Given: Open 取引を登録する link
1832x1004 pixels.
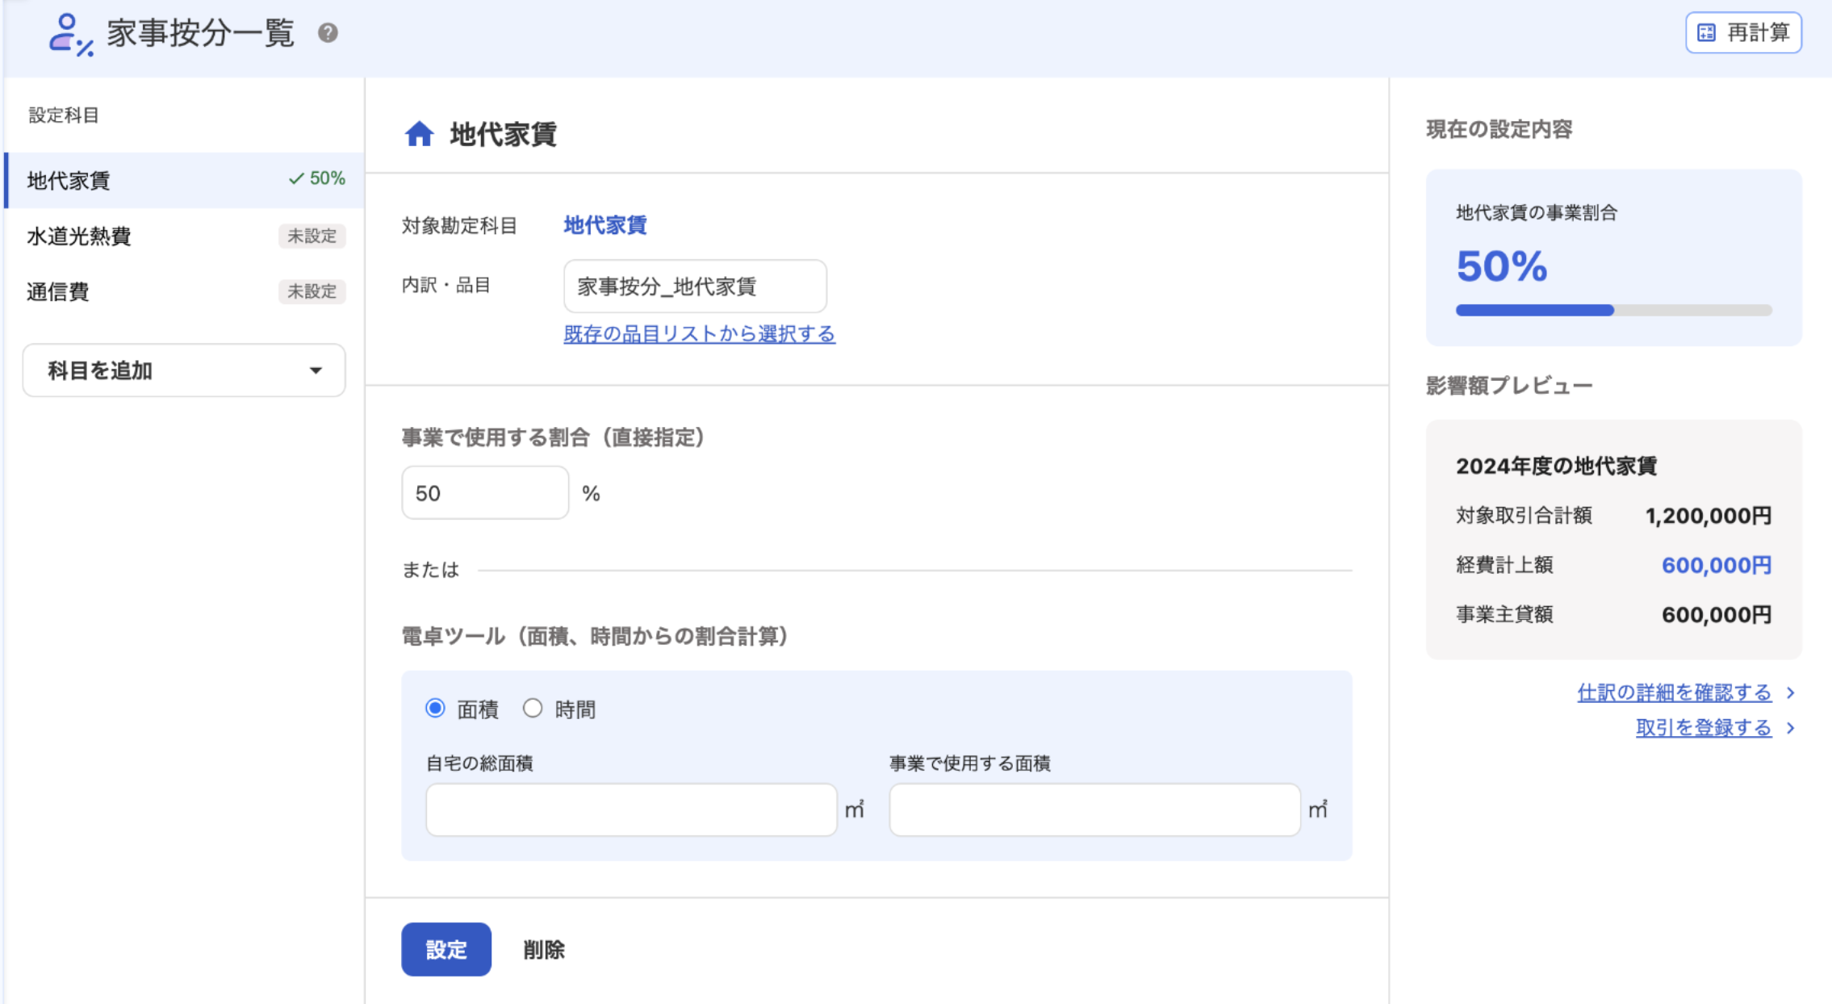Looking at the screenshot, I should click(x=1704, y=728).
